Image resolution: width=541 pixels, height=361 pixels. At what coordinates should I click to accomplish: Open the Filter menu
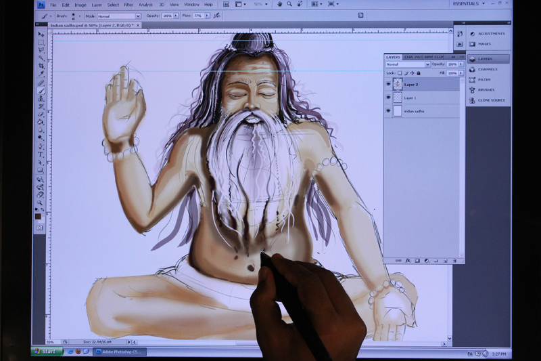[x=128, y=5]
